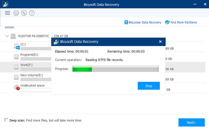Screen dimensions: 209x131
Task: Select the Windows (C:) drive icon
Action: tap(17, 47)
